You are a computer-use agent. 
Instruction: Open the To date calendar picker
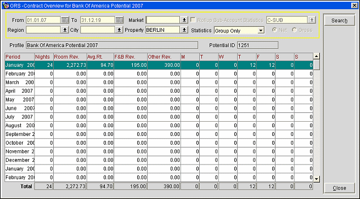point(120,20)
